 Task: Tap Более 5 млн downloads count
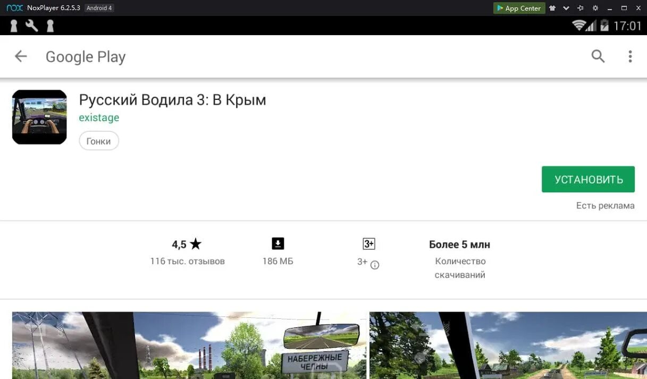[x=460, y=245]
